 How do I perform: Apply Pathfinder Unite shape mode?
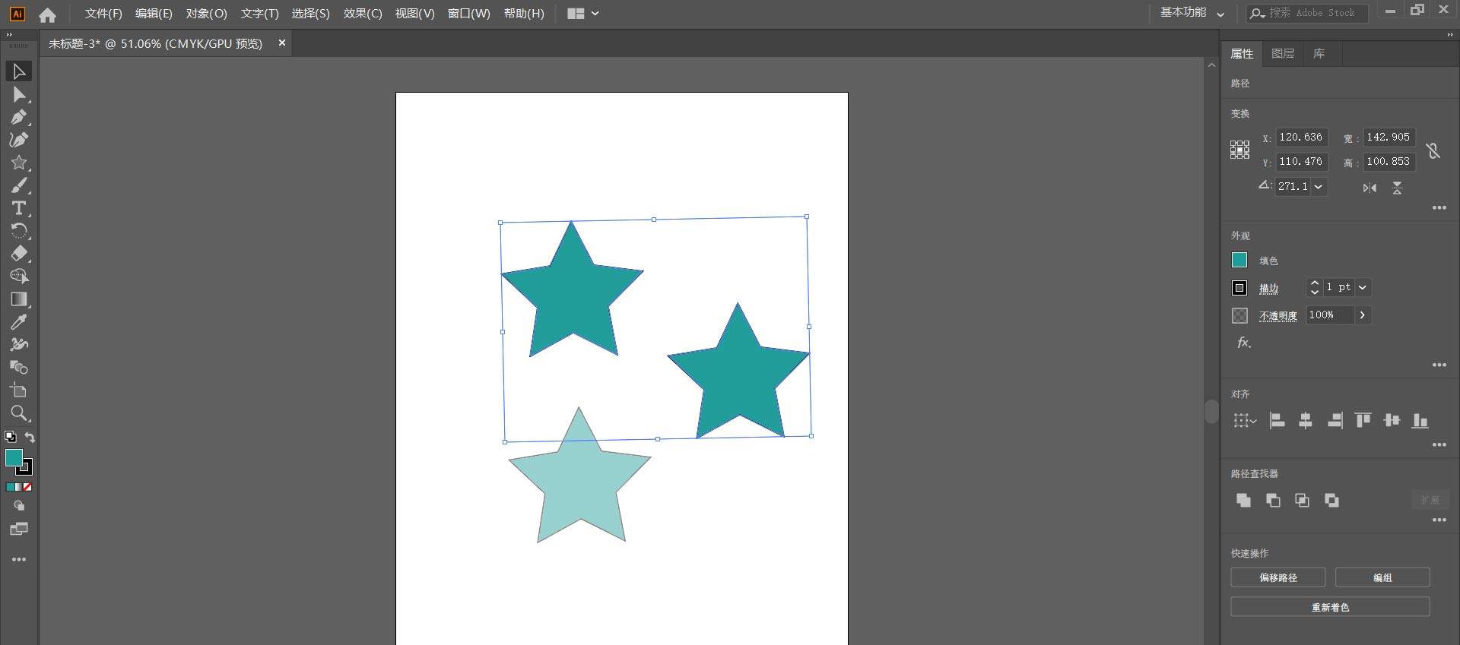[1243, 500]
